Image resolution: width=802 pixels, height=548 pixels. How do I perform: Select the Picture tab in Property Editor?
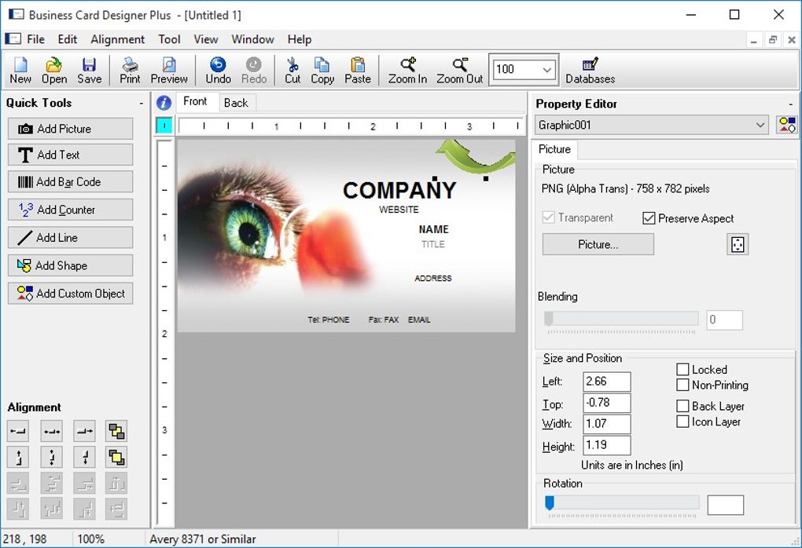pyautogui.click(x=554, y=149)
